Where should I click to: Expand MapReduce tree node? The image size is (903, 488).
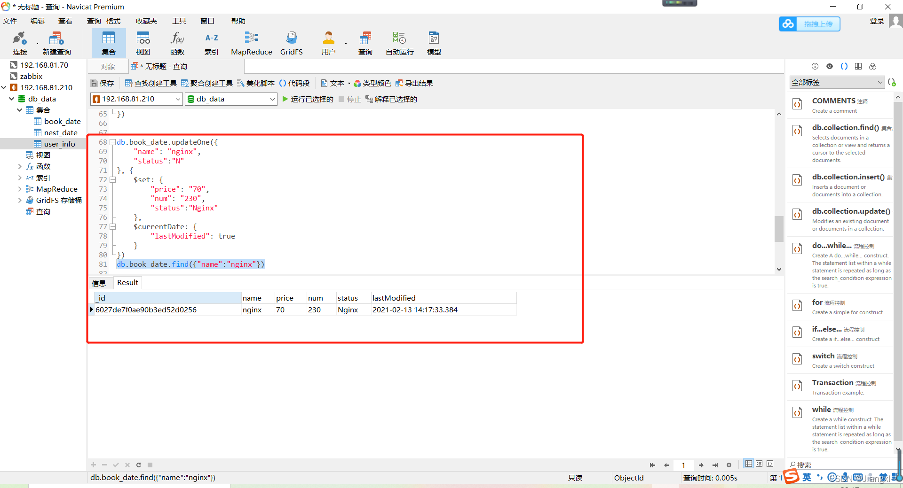20,189
